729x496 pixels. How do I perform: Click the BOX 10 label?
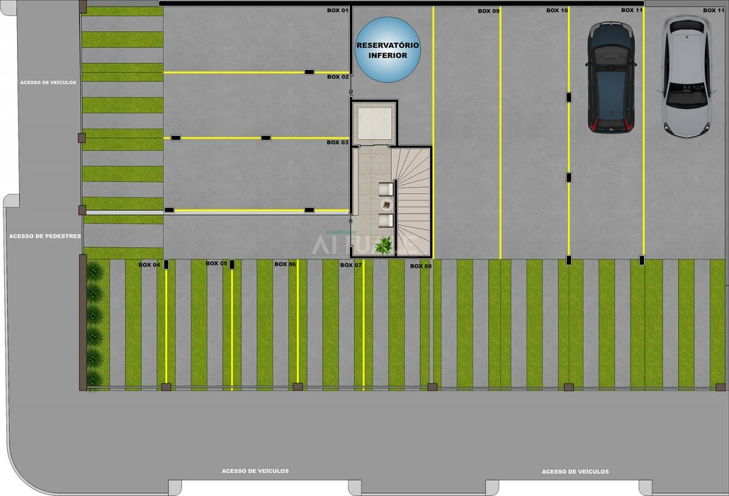click(x=557, y=10)
